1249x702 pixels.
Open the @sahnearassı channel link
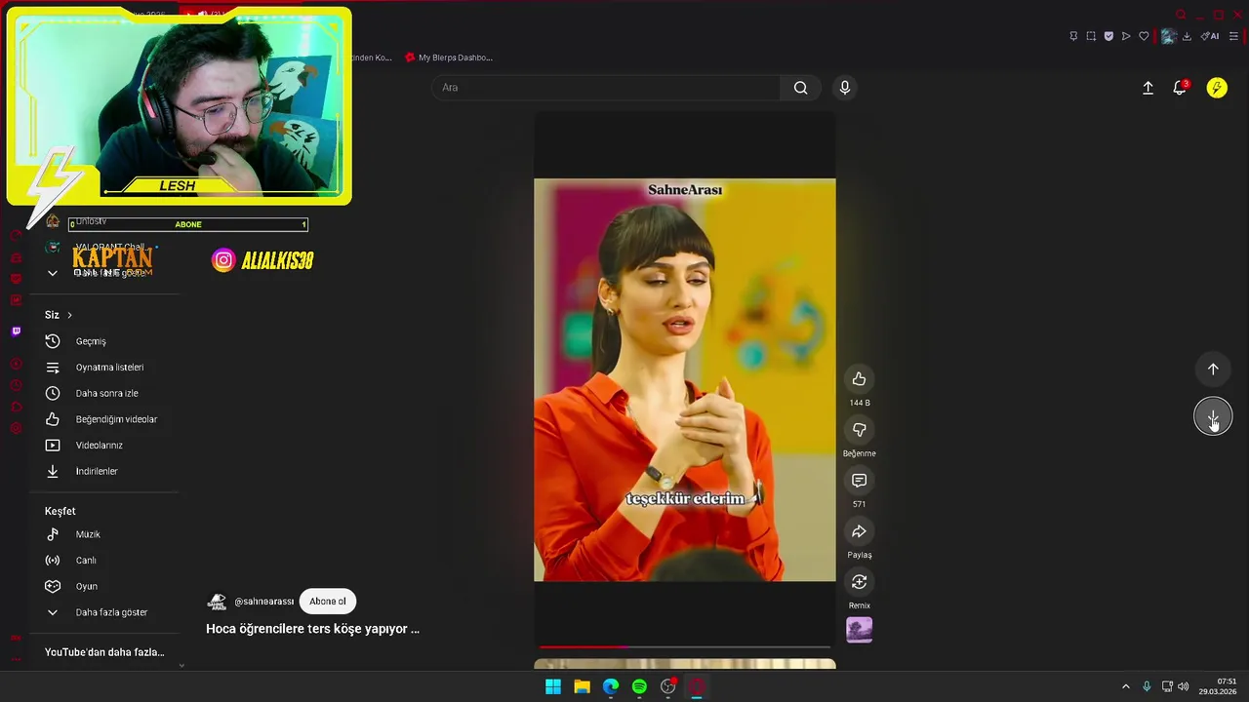pos(263,602)
